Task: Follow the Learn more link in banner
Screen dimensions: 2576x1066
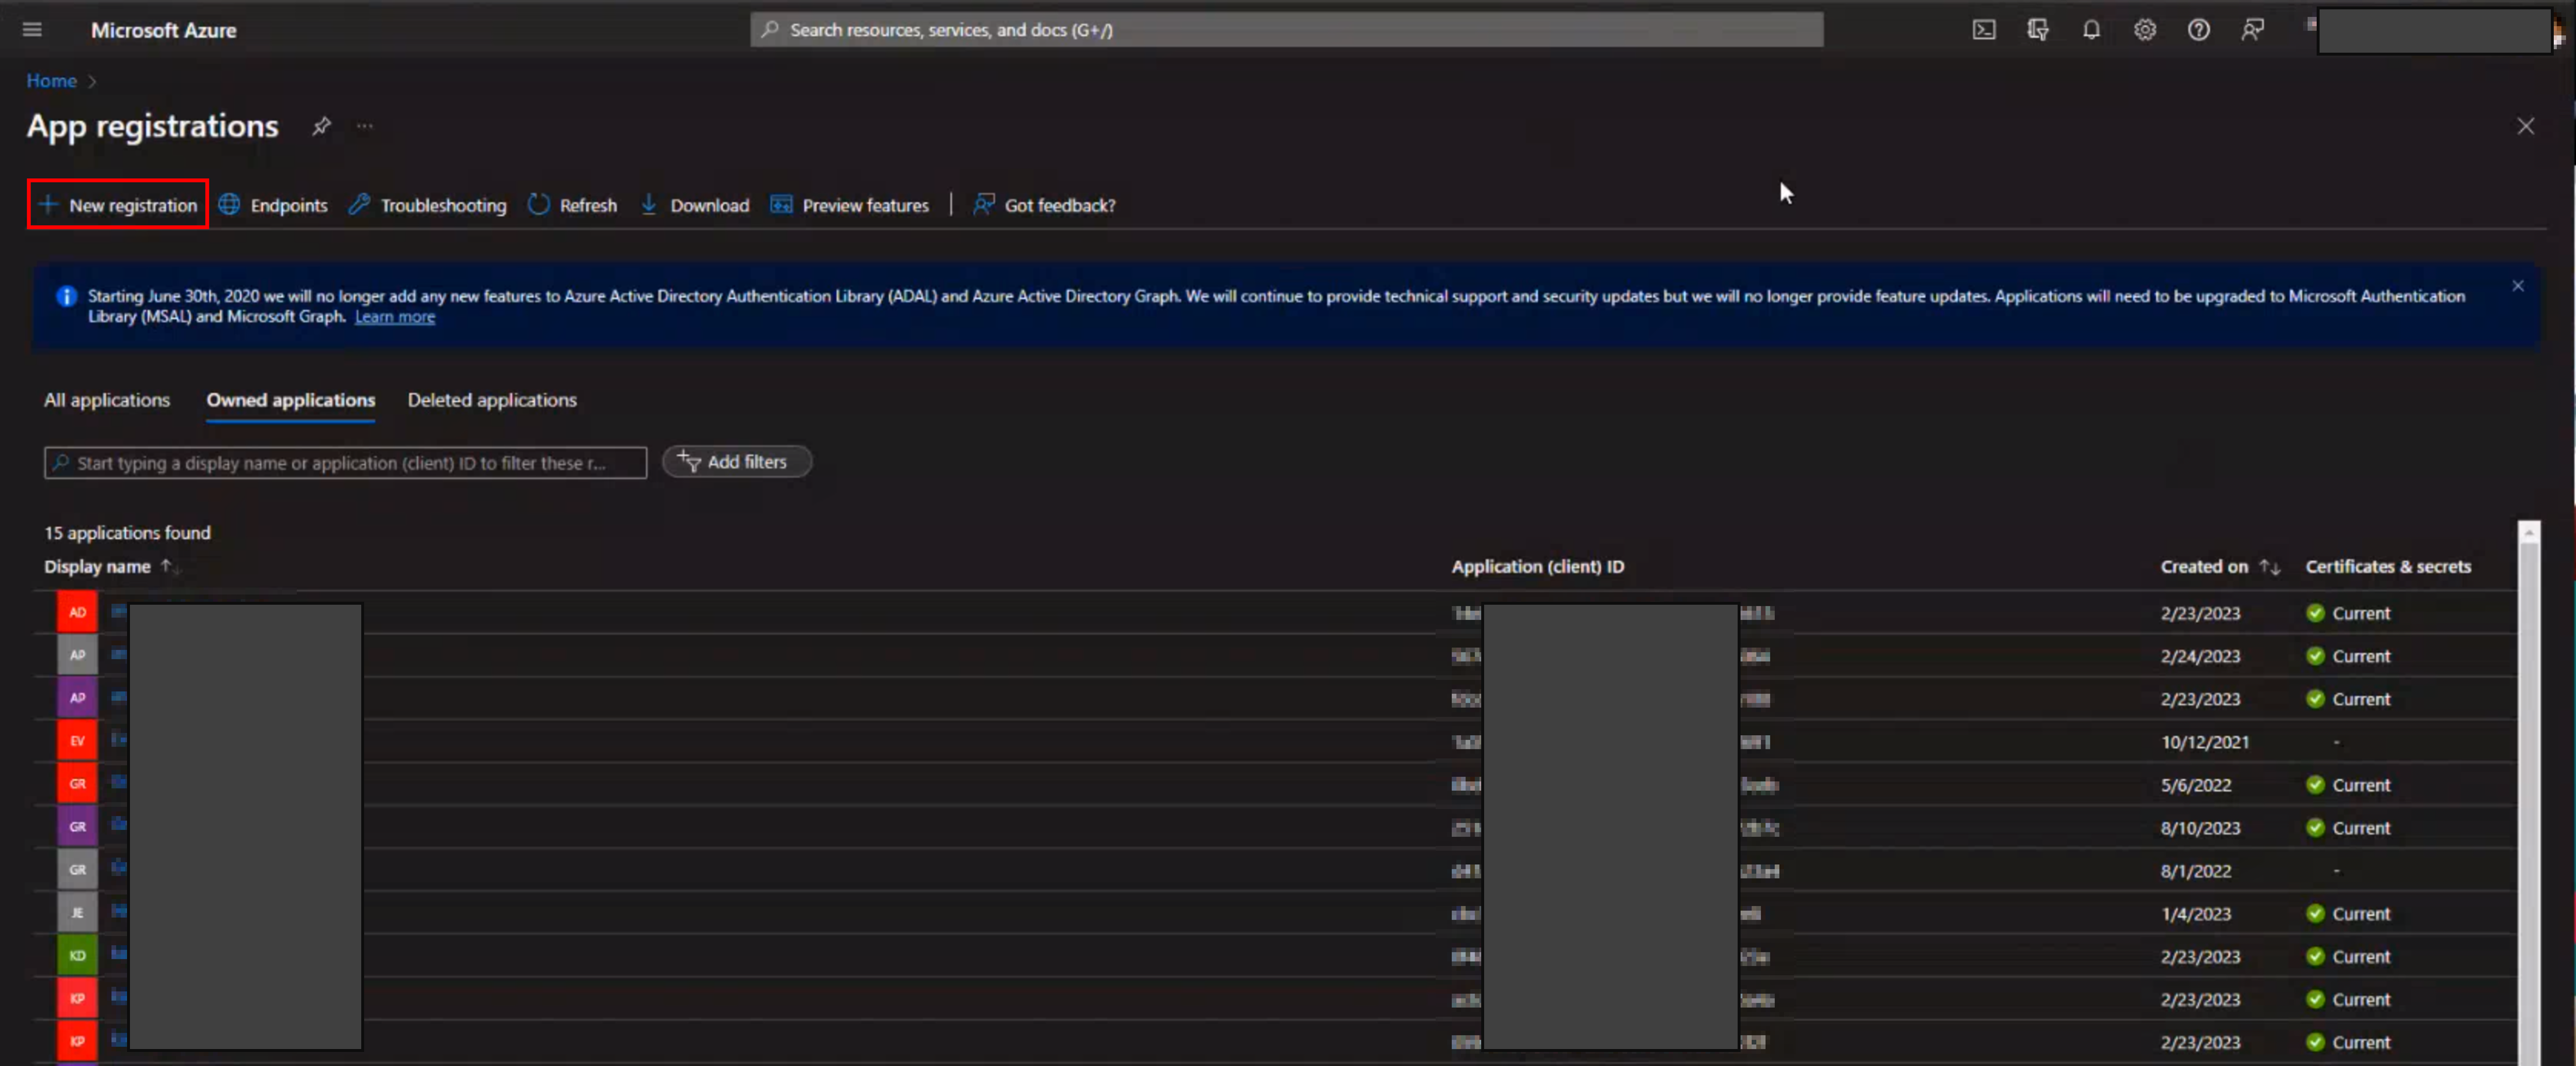Action: [x=395, y=317]
